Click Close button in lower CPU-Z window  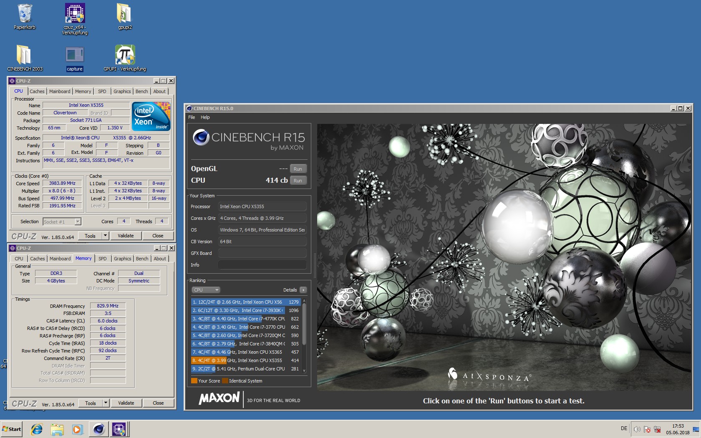point(158,403)
